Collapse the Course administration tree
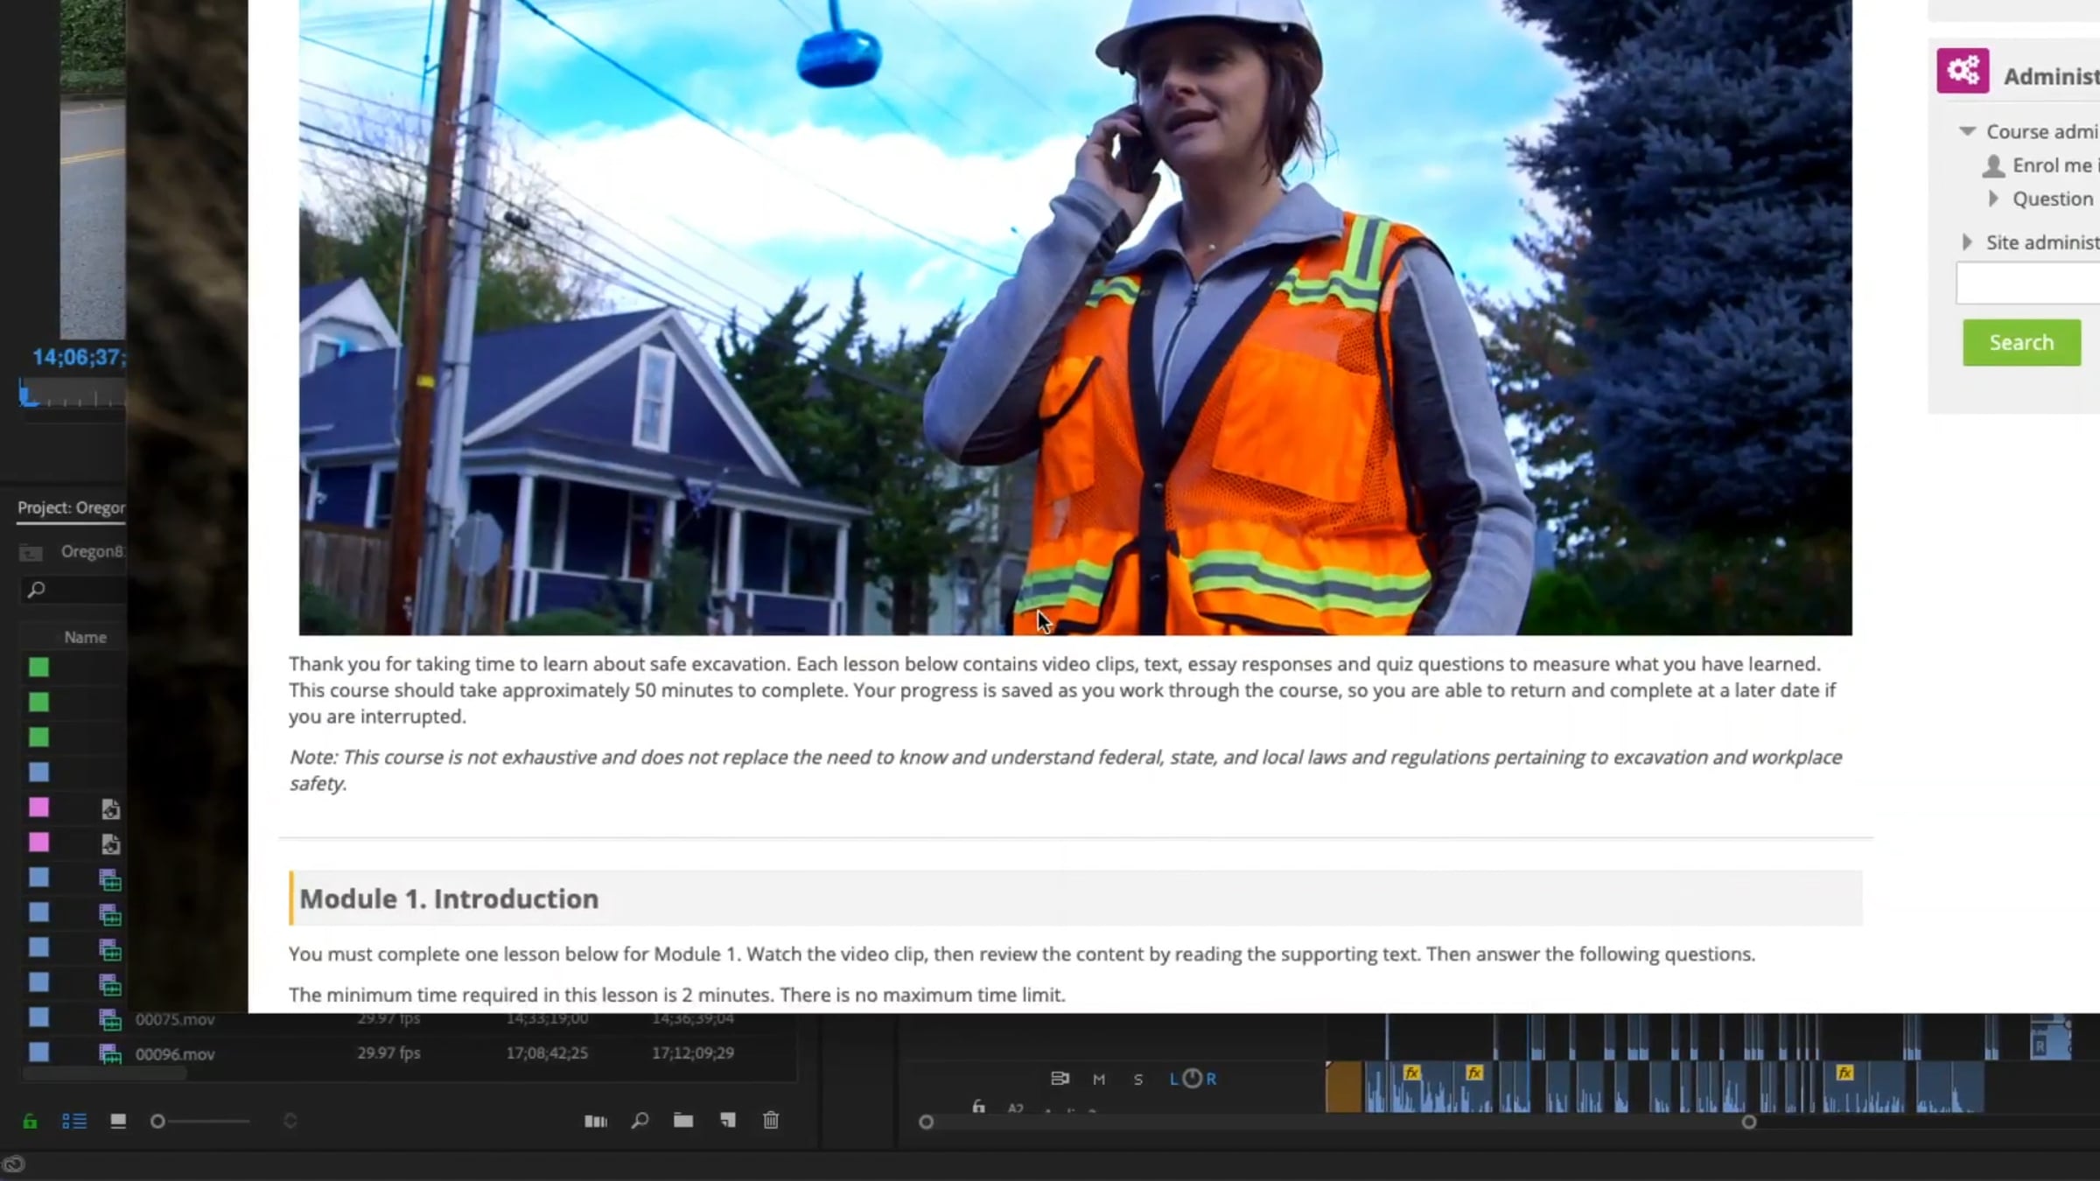The height and width of the screenshot is (1181, 2100). tap(1967, 131)
